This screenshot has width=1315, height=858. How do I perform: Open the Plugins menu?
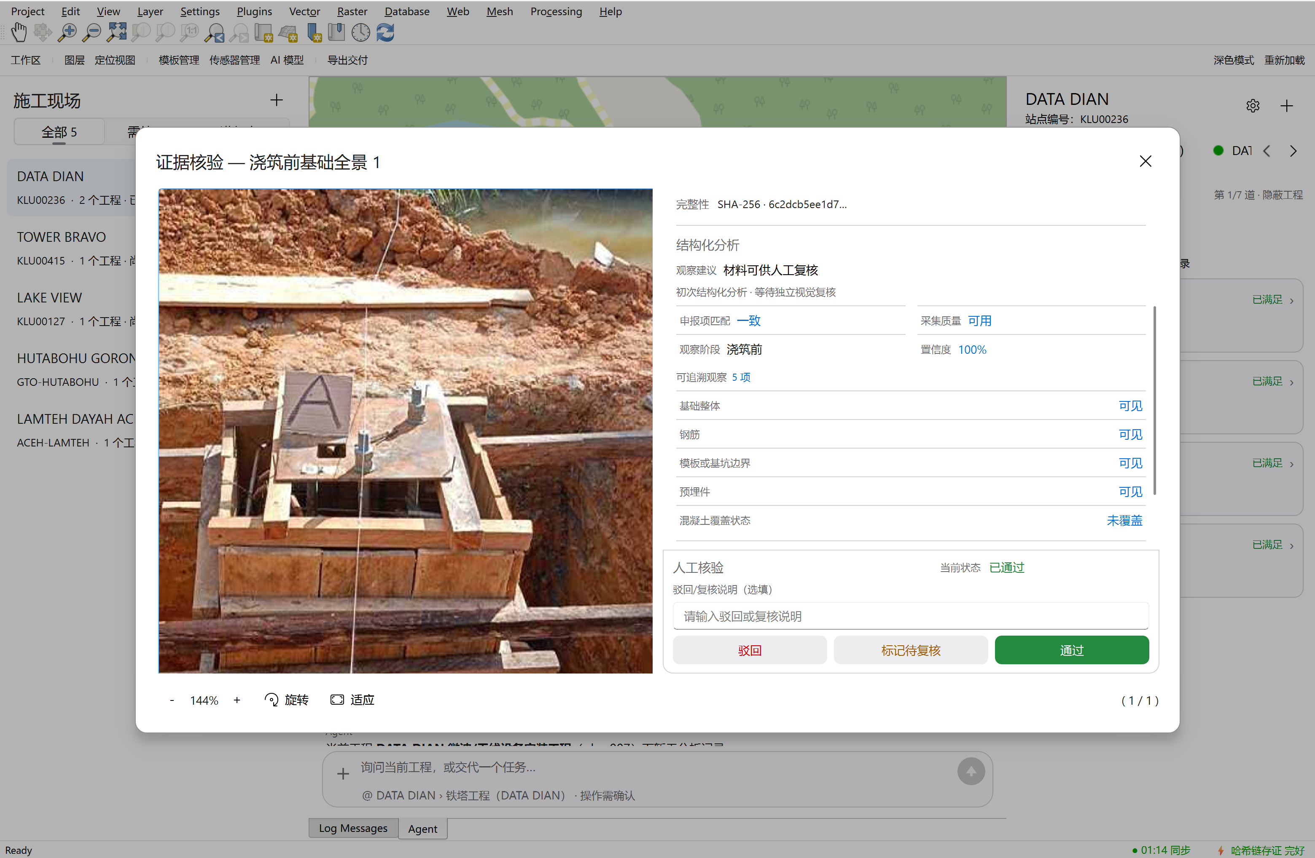click(254, 11)
